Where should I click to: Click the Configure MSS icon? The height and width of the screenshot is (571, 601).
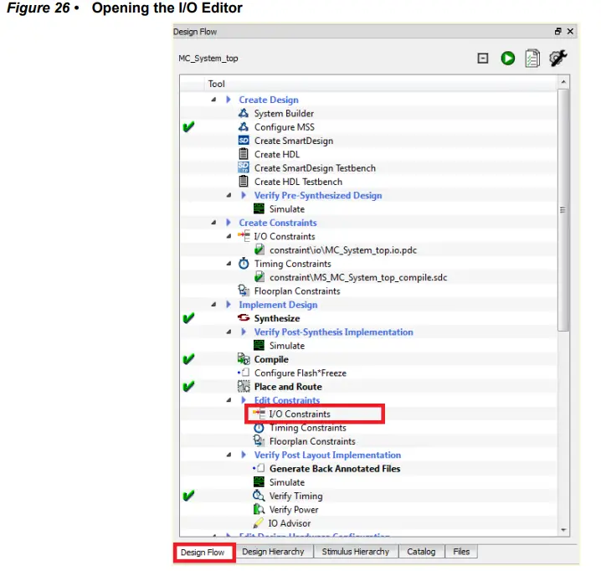point(244,127)
